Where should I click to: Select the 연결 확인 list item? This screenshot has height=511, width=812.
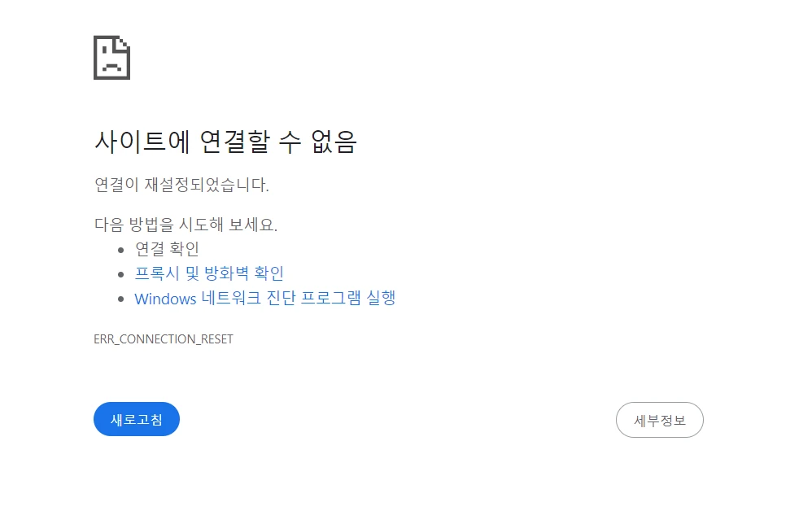click(x=167, y=249)
